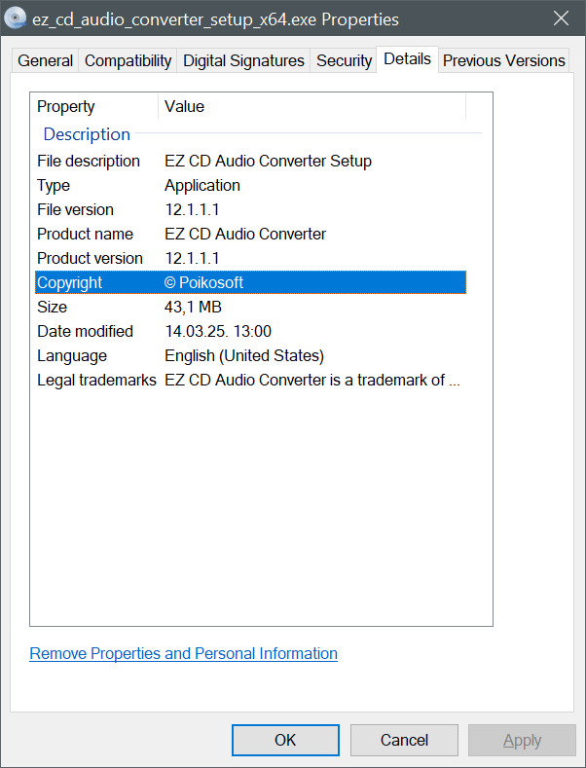Open the Digital Signatures tab
Image resolution: width=586 pixels, height=768 pixels.
(243, 60)
